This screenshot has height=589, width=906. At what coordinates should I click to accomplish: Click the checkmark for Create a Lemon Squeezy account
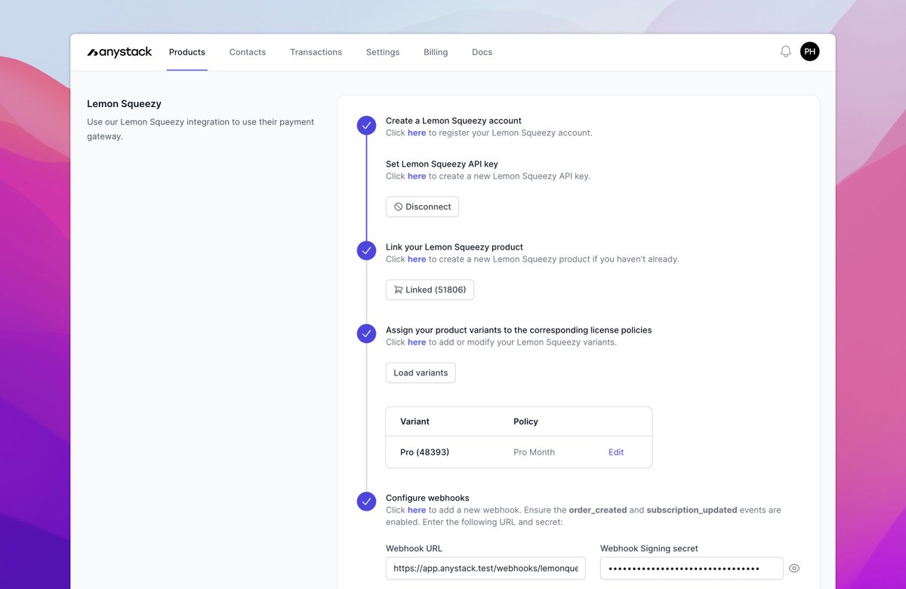pos(366,126)
